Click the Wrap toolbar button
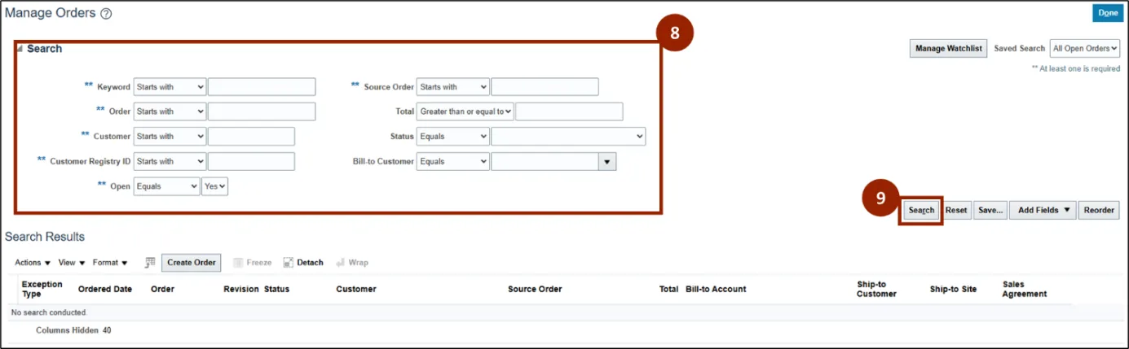The width and height of the screenshot is (1129, 349). click(x=352, y=263)
